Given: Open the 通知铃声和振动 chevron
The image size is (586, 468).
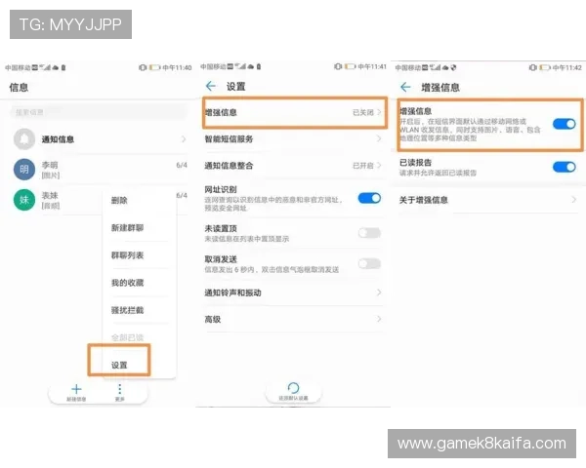Looking at the screenshot, I should click(x=379, y=292).
